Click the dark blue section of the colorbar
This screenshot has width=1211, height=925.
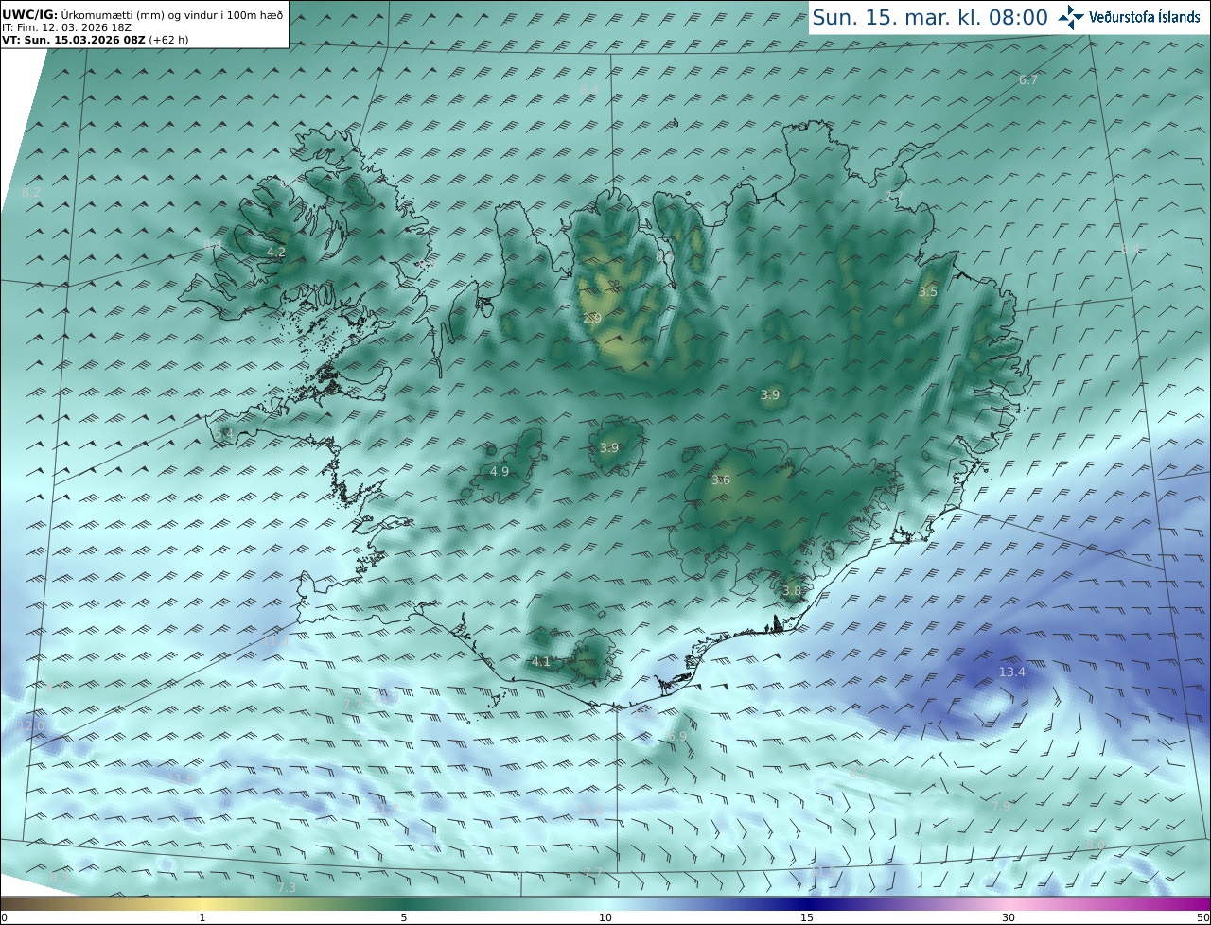(x=809, y=903)
